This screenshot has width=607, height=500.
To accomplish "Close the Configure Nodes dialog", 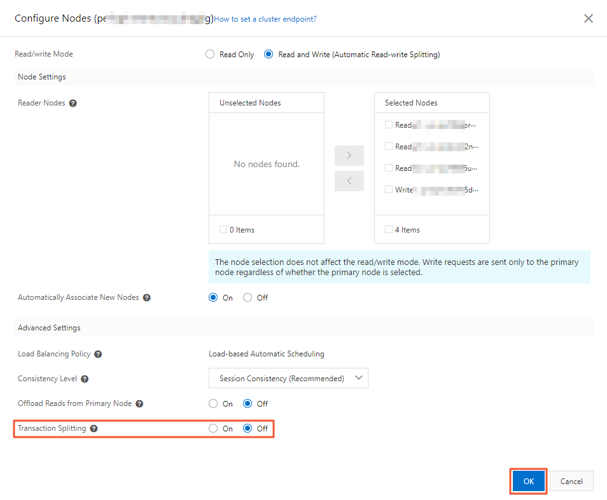I will [588, 18].
